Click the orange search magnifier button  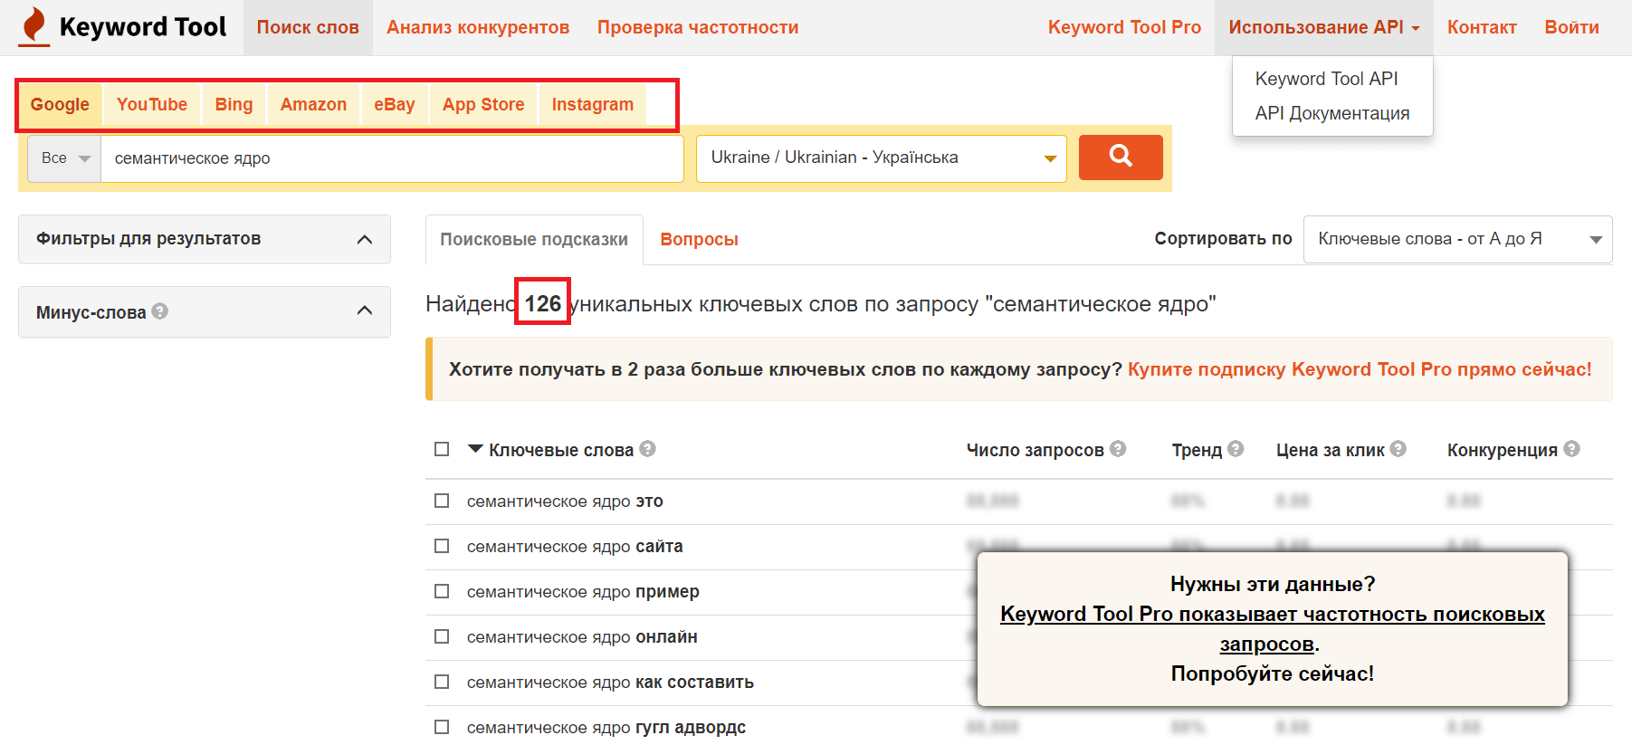click(1121, 158)
